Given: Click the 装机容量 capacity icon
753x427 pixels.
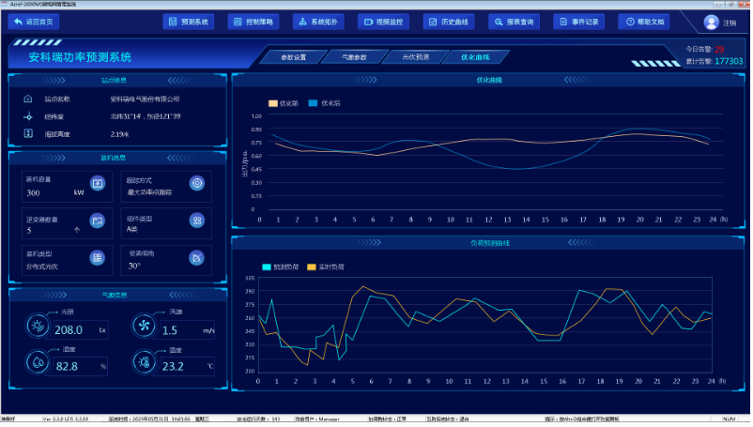Looking at the screenshot, I should [97, 183].
